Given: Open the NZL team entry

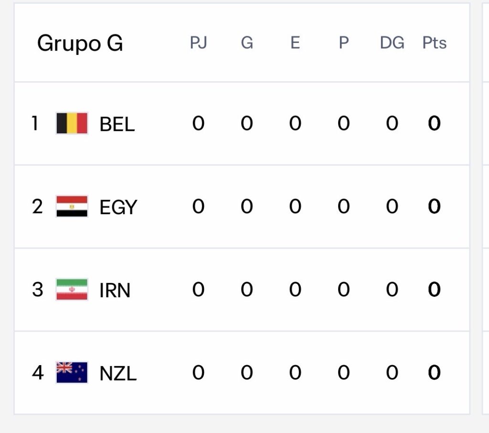Looking at the screenshot, I should [x=118, y=373].
